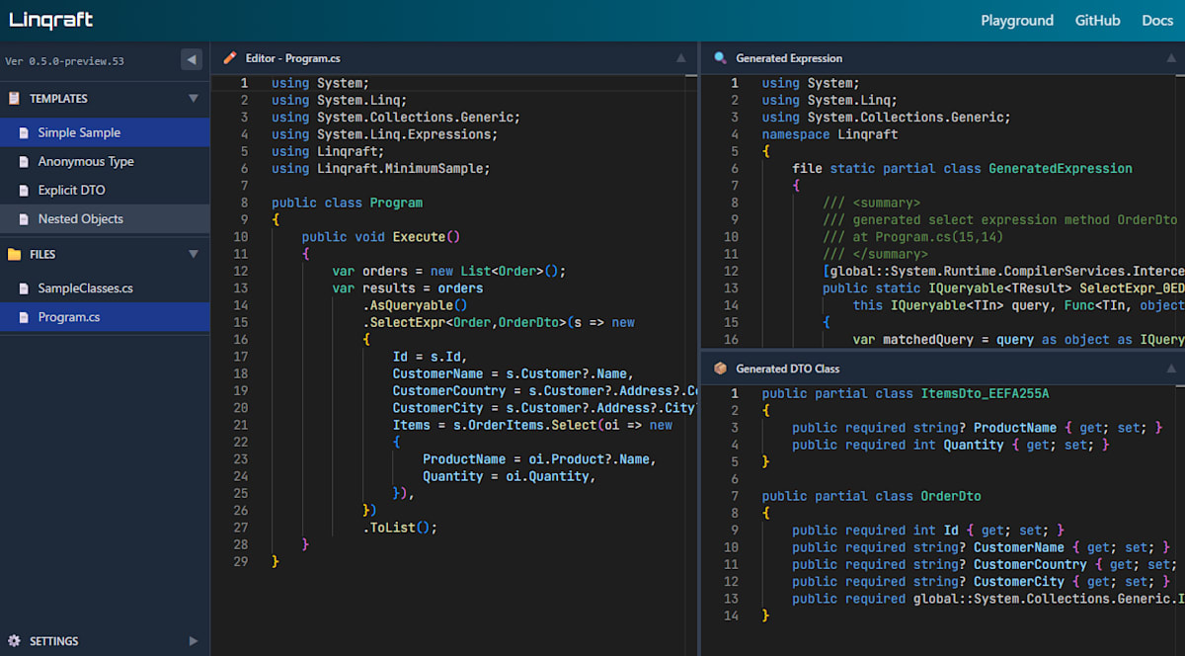Click the Linqraft logo
Screen dimensions: 1185x656
point(53,20)
